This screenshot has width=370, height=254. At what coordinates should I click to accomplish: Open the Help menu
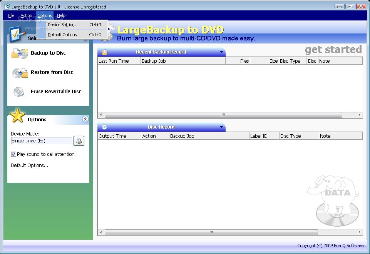[61, 15]
